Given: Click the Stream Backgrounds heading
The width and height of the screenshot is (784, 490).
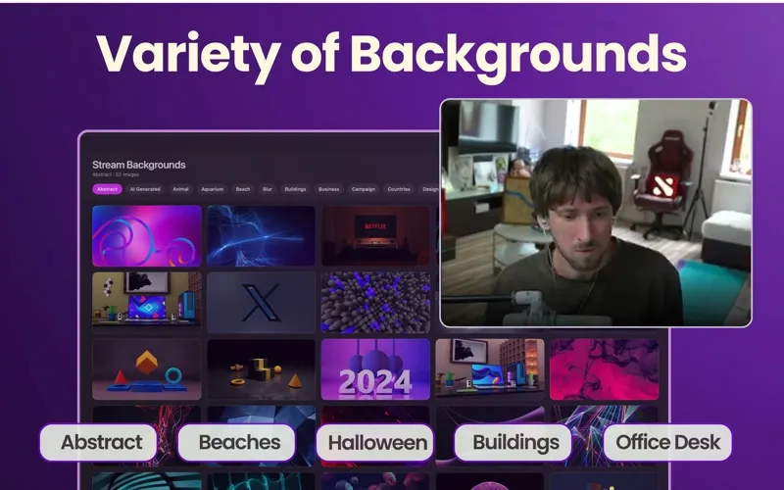Looking at the screenshot, I should (x=138, y=165).
